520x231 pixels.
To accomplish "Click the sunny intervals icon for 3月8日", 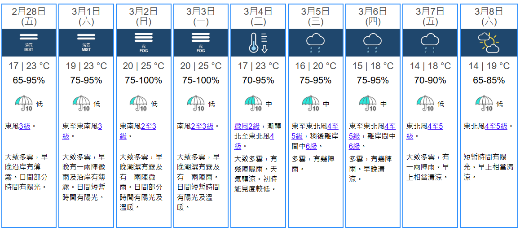I will tap(488, 42).
